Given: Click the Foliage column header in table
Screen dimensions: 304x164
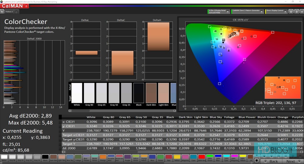Looking at the screenshot, I should 229,117.
